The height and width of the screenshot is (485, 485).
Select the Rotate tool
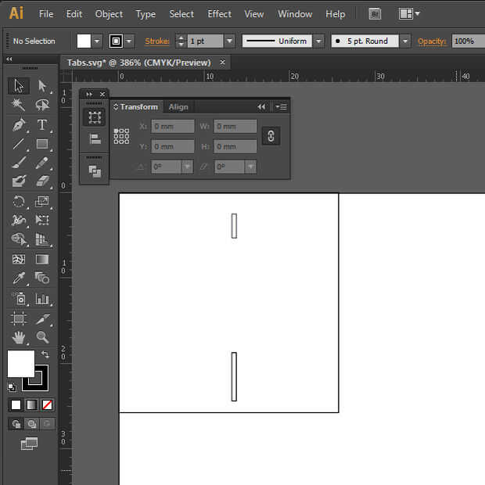pyautogui.click(x=19, y=202)
